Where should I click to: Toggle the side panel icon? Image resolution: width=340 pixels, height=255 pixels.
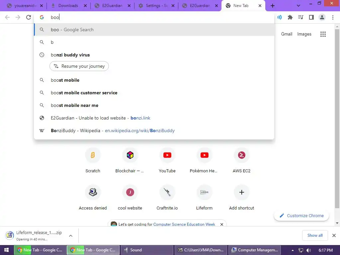(311, 17)
